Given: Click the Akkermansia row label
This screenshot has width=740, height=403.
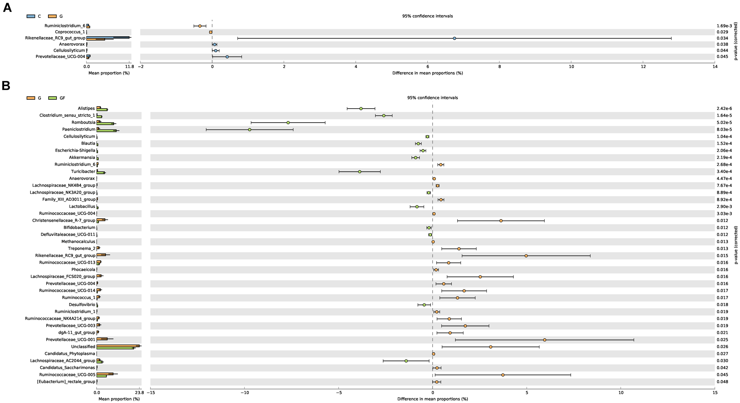Looking at the screenshot, I should point(82,158).
